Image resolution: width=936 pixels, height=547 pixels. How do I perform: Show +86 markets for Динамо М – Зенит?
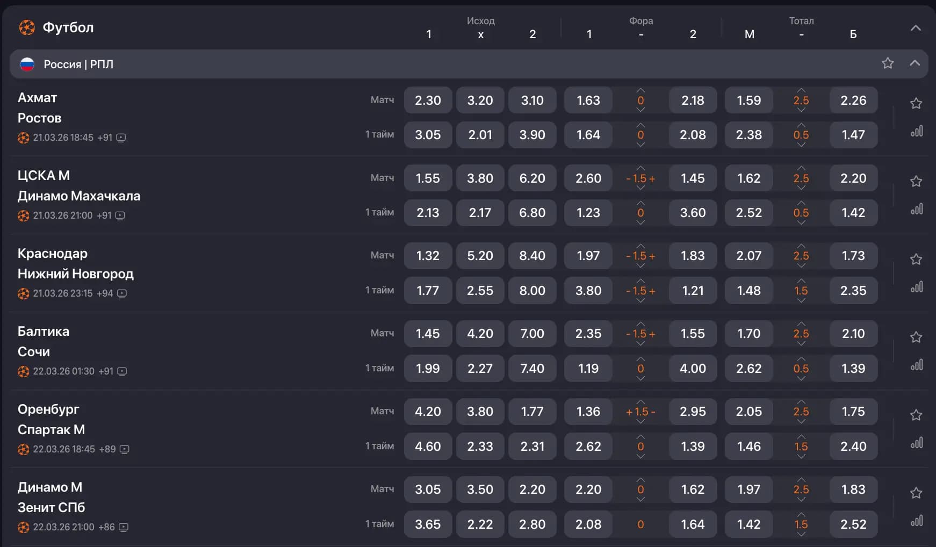point(106,527)
